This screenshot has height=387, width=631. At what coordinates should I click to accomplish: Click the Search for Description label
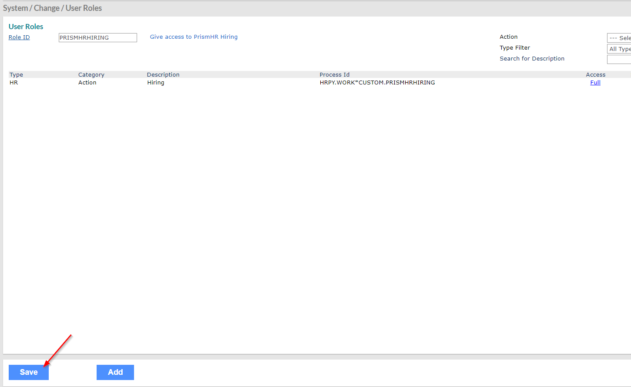(x=532, y=59)
